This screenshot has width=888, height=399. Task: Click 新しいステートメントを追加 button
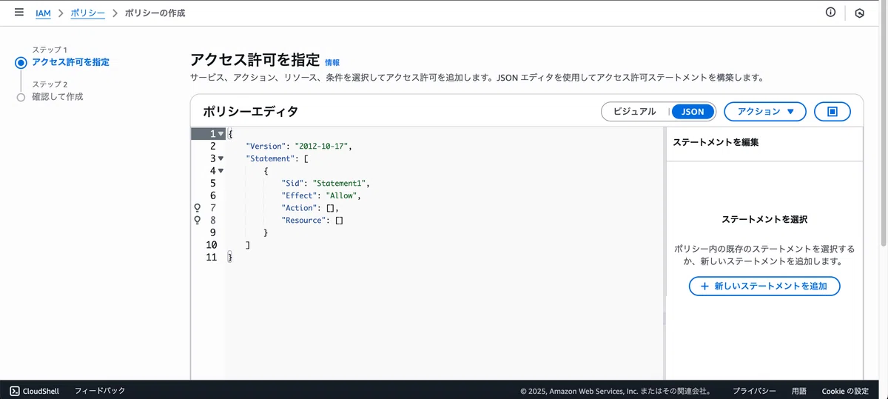click(x=764, y=286)
